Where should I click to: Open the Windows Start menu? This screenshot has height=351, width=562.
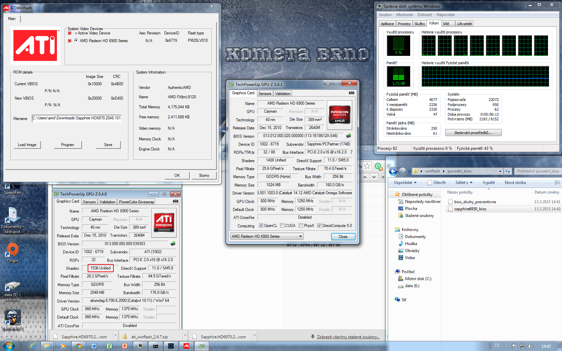8,346
